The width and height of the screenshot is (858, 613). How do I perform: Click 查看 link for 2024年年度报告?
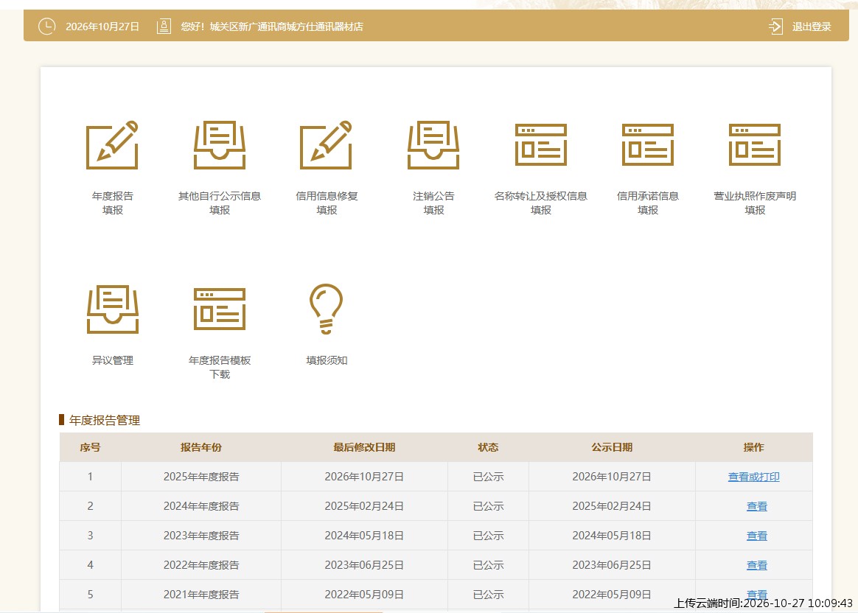[x=757, y=506]
